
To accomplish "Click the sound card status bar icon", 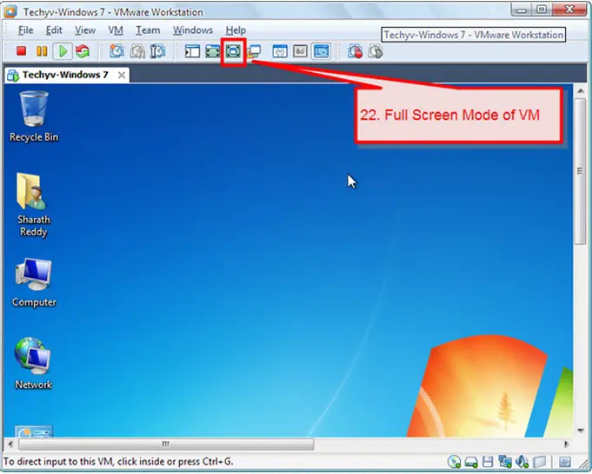I will (x=522, y=462).
